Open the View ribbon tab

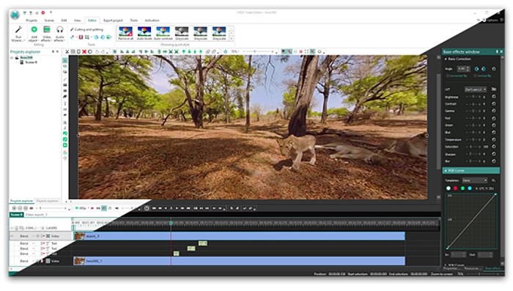click(77, 21)
